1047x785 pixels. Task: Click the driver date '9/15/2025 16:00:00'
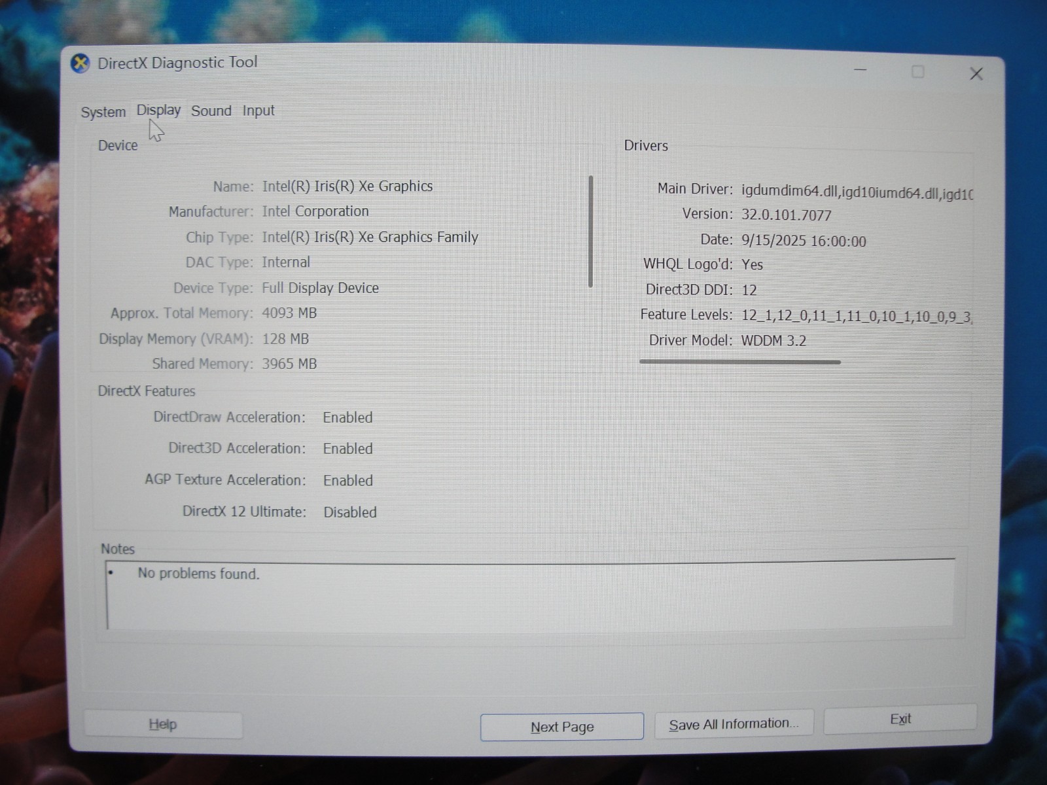804,241
